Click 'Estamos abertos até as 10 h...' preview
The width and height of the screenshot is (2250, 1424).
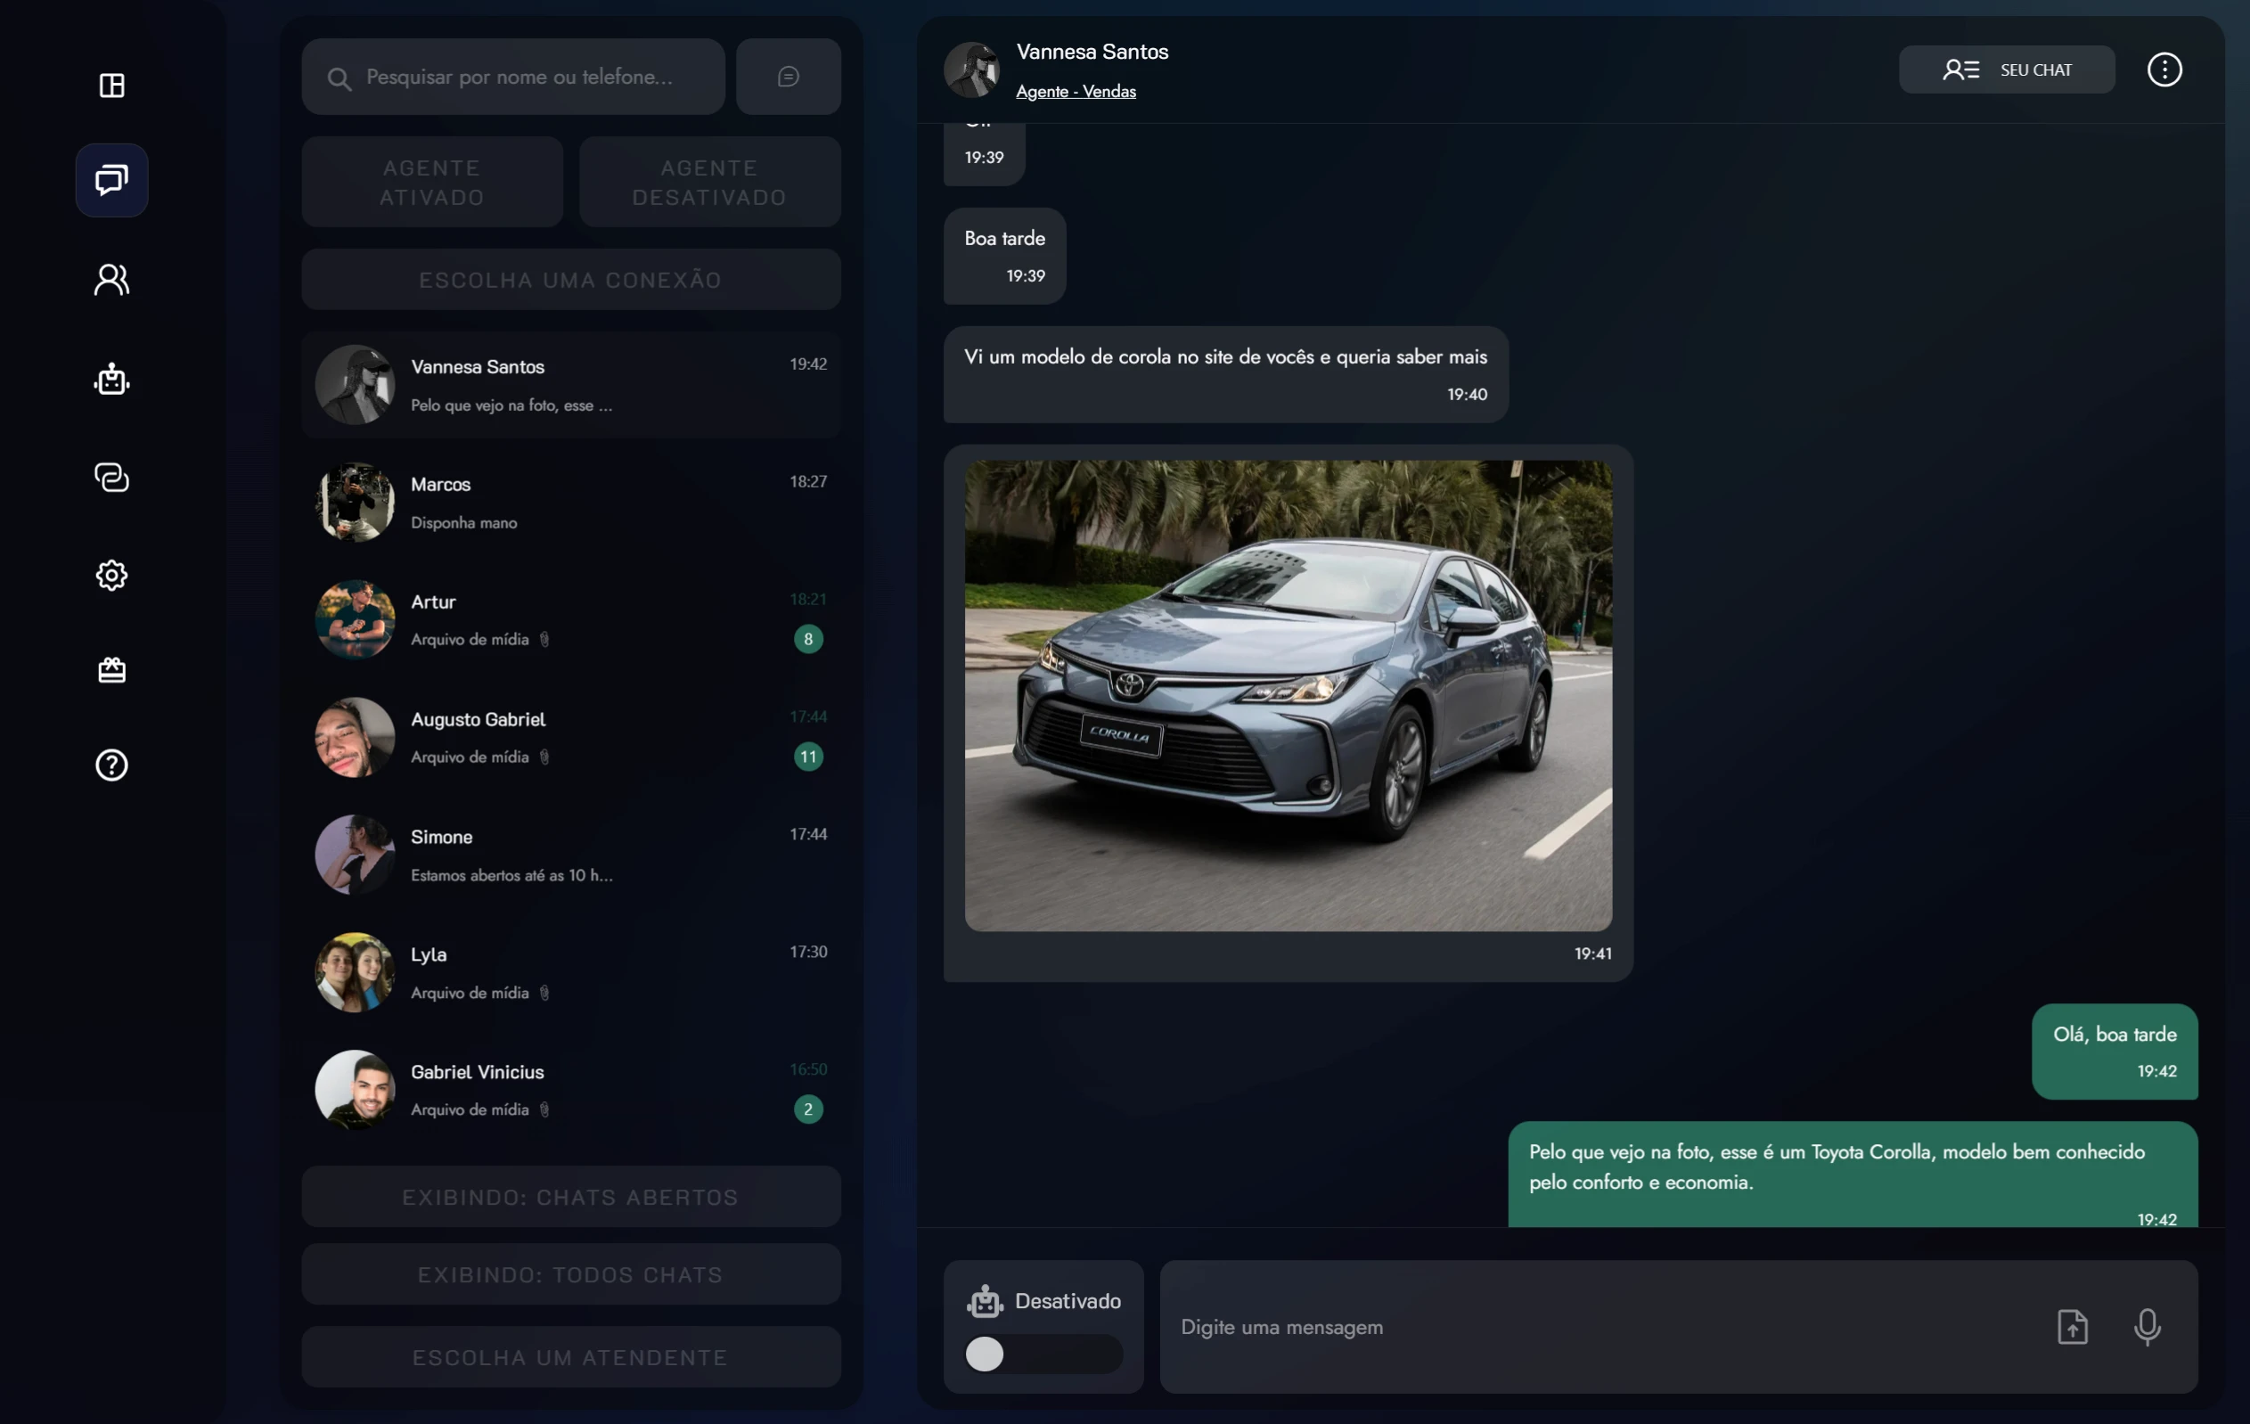tap(511, 875)
